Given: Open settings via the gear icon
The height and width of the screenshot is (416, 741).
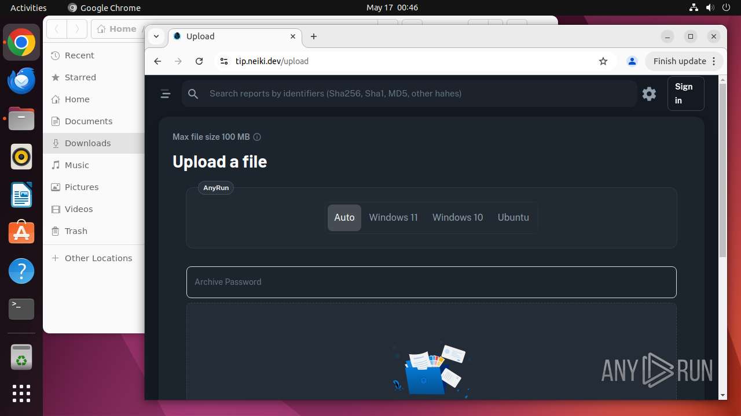Looking at the screenshot, I should [x=650, y=94].
